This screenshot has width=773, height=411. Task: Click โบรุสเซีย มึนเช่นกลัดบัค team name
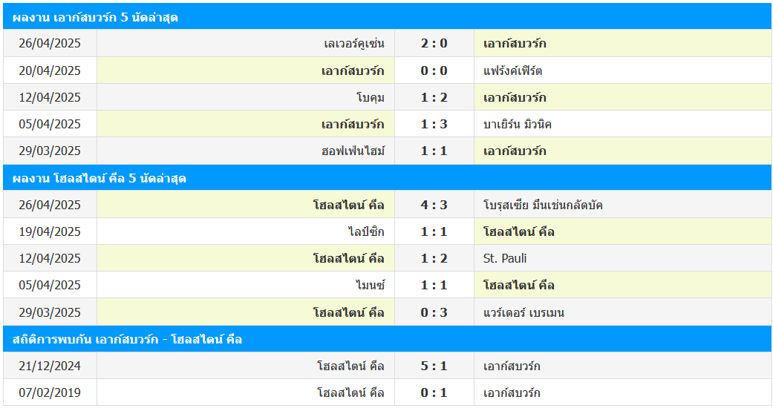(543, 205)
